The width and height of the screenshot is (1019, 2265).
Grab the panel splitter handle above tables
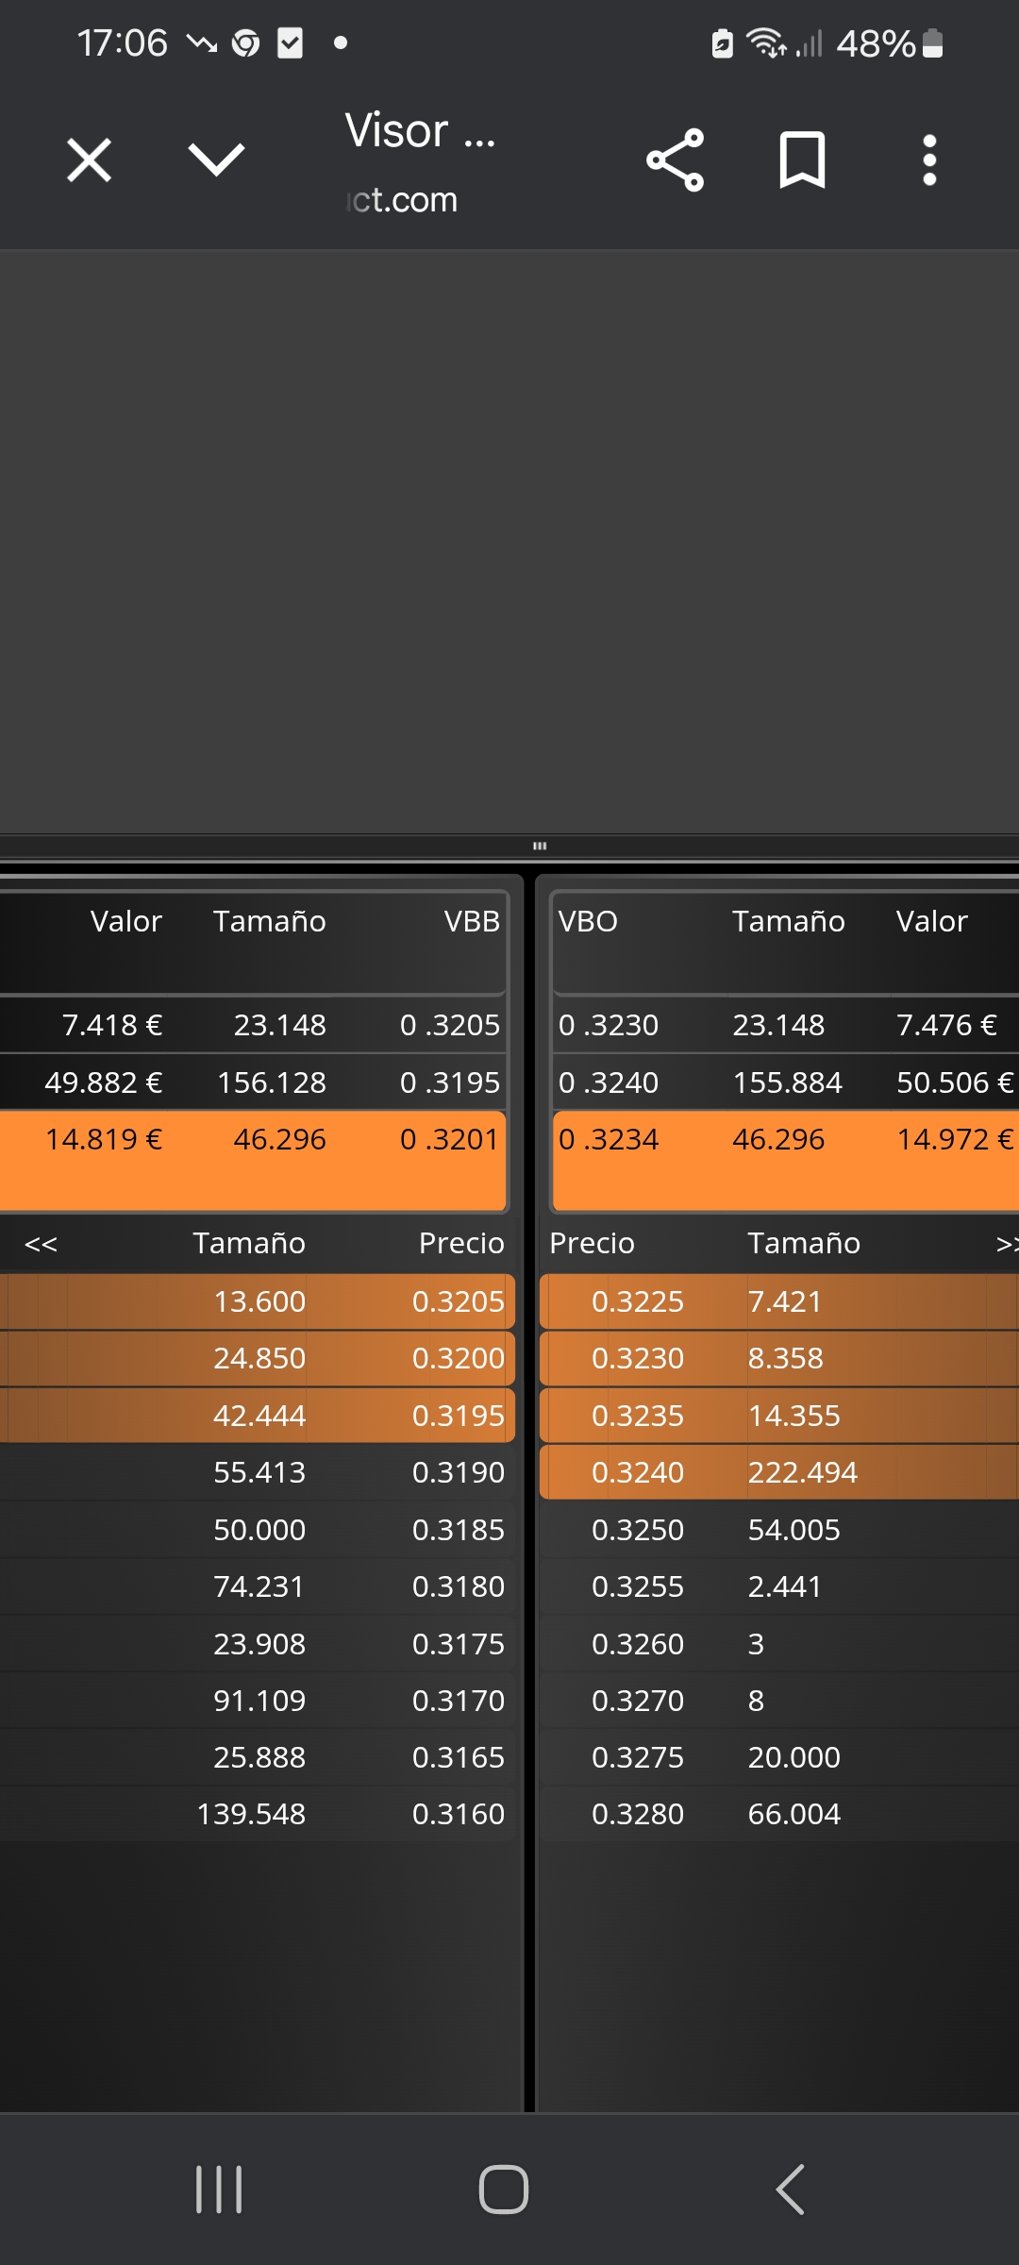point(540,846)
